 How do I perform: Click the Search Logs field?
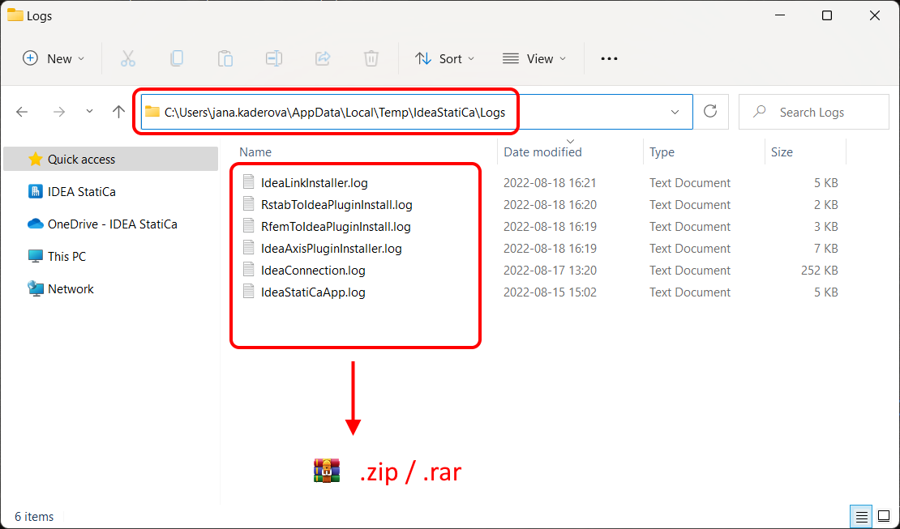coord(813,112)
